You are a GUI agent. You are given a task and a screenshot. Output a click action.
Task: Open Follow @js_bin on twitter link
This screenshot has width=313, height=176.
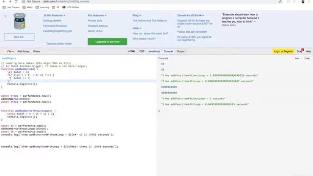pos(192,32)
